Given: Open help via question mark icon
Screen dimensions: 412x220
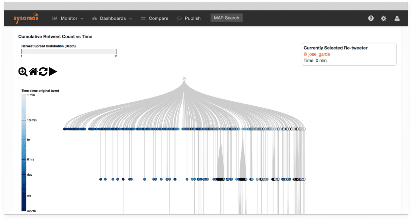Looking at the screenshot, I should (x=371, y=18).
